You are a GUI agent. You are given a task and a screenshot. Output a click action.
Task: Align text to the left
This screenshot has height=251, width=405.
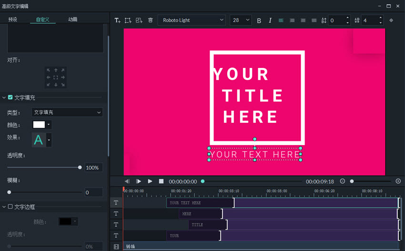point(281,20)
